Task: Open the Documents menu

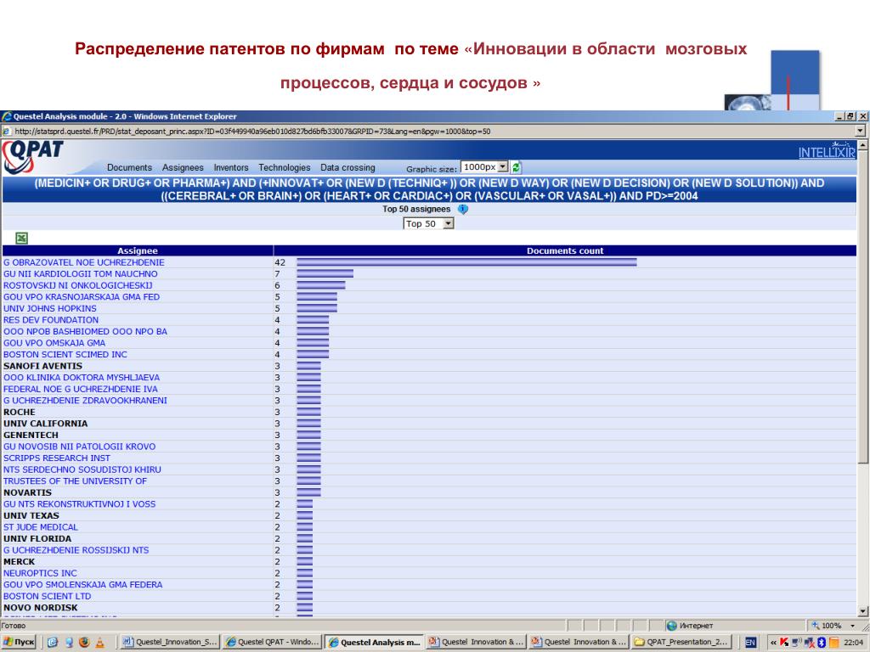Action: pos(129,167)
